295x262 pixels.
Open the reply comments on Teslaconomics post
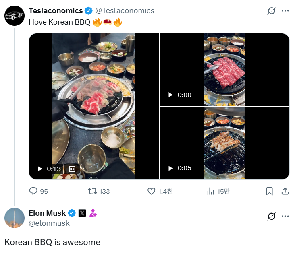coord(34,191)
